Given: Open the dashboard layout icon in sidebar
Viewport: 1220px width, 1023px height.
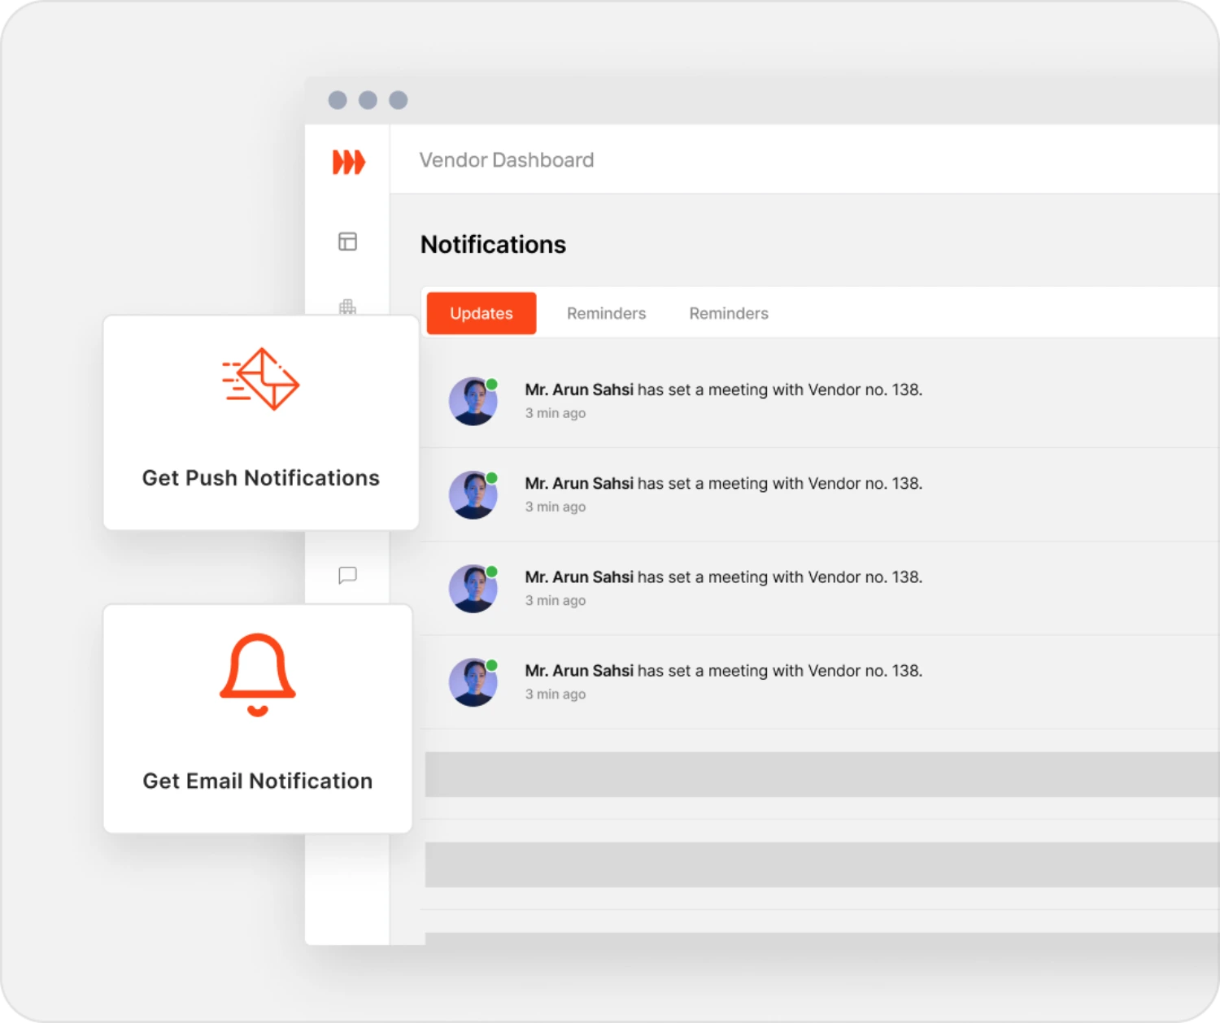Looking at the screenshot, I should click(x=347, y=242).
